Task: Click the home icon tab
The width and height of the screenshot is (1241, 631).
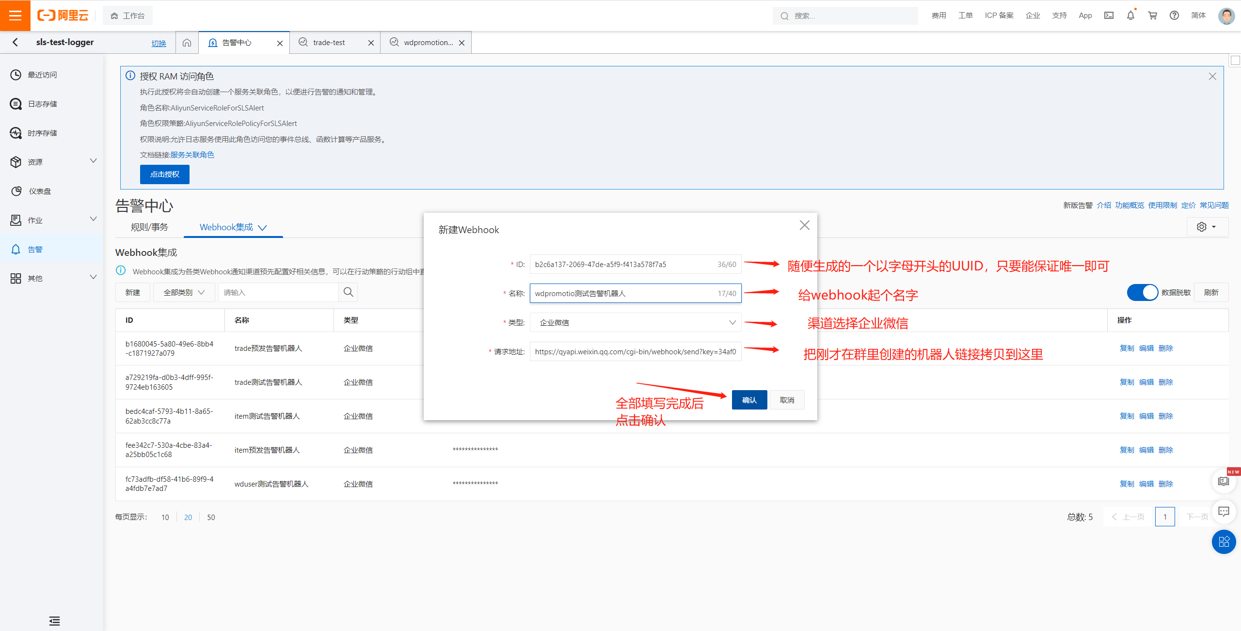Action: pos(187,43)
